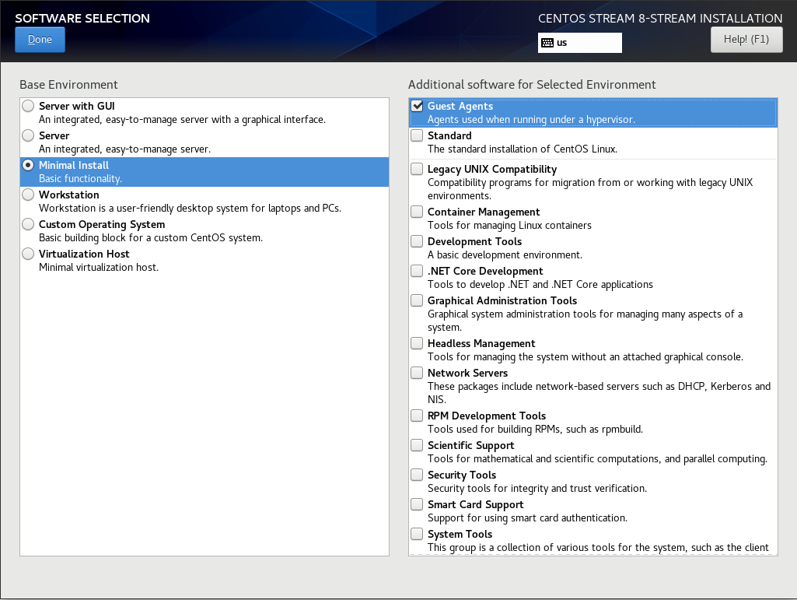This screenshot has height=600, width=797.
Task: Click the 'Graphical Administration Tools' title text
Action: click(502, 300)
